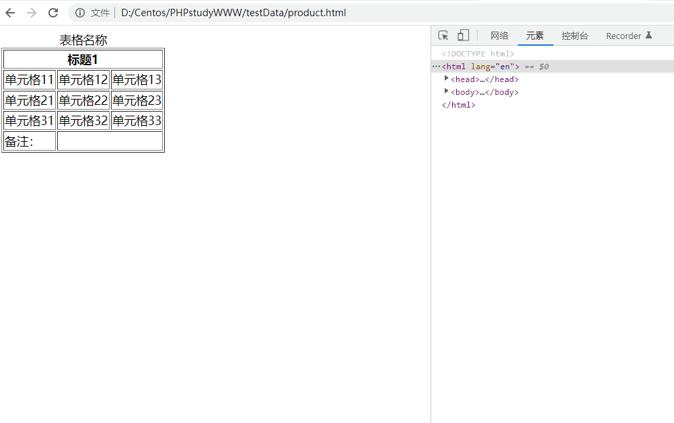Image resolution: width=674 pixels, height=423 pixels.
Task: Click the address bar URL product.html
Action: pos(233,13)
